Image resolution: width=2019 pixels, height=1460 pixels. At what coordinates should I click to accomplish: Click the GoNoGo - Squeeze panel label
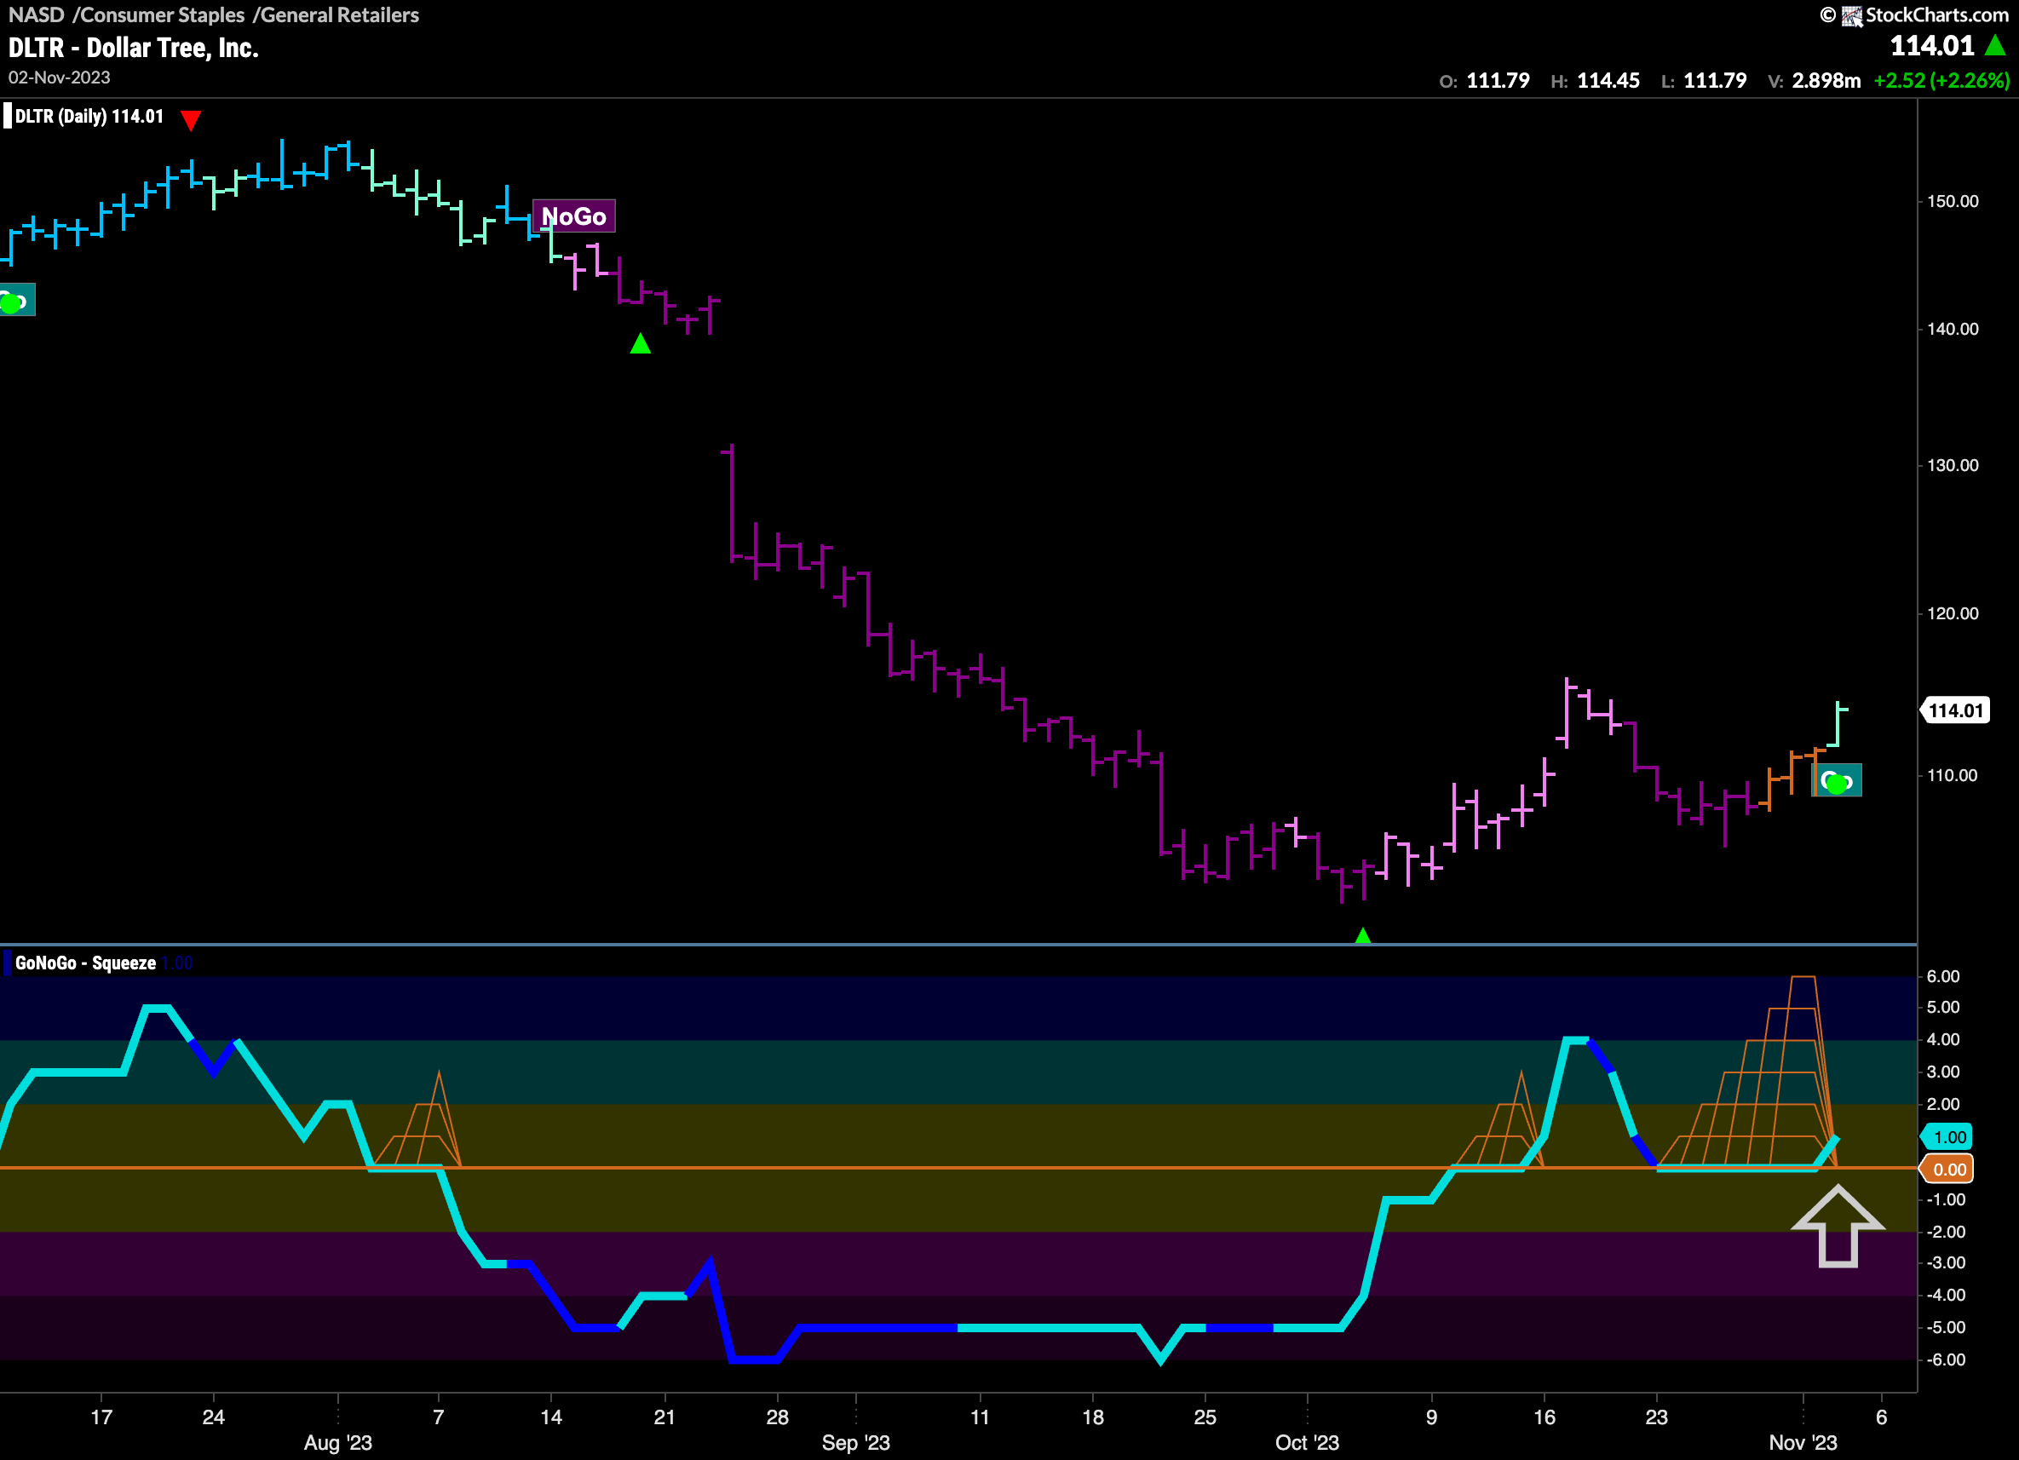point(85,963)
